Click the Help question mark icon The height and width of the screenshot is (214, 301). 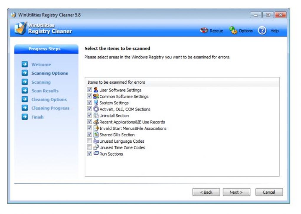coord(262,31)
